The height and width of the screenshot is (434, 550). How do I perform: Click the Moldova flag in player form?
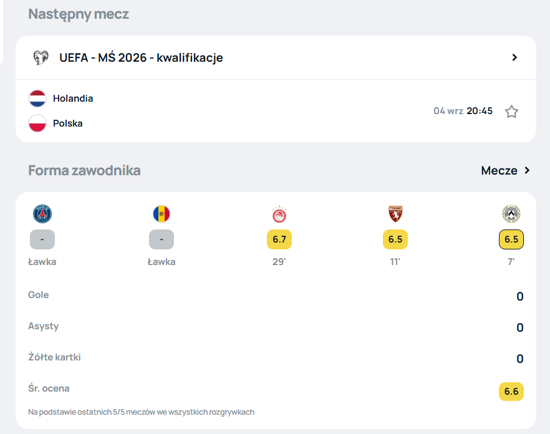[x=162, y=214]
